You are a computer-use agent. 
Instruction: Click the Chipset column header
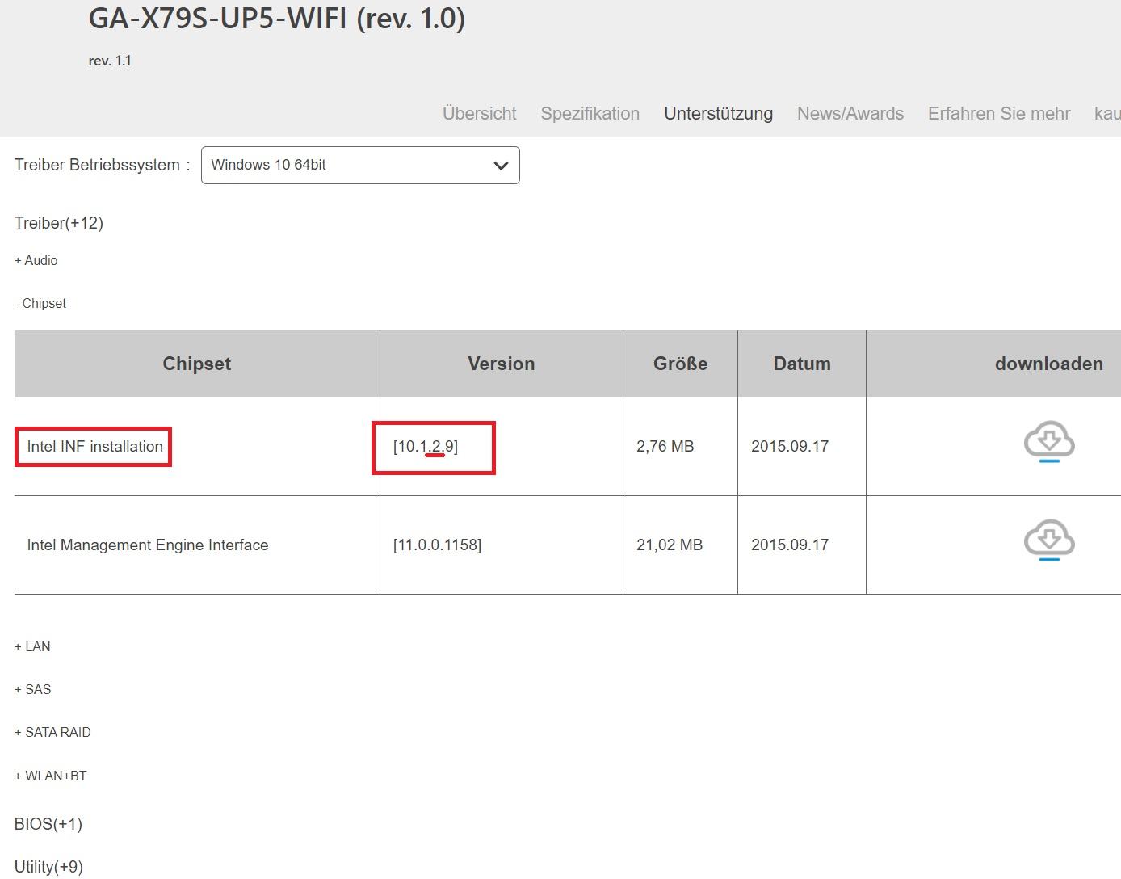197,364
